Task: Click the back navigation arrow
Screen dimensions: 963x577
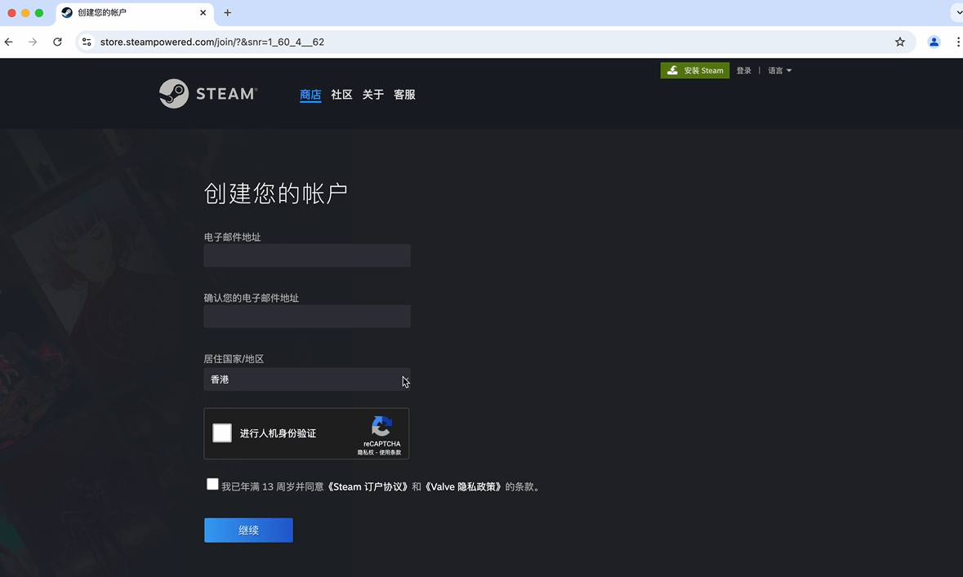Action: click(x=8, y=42)
